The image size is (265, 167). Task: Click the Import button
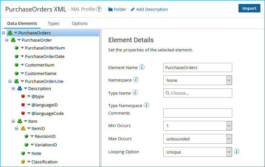(249, 8)
